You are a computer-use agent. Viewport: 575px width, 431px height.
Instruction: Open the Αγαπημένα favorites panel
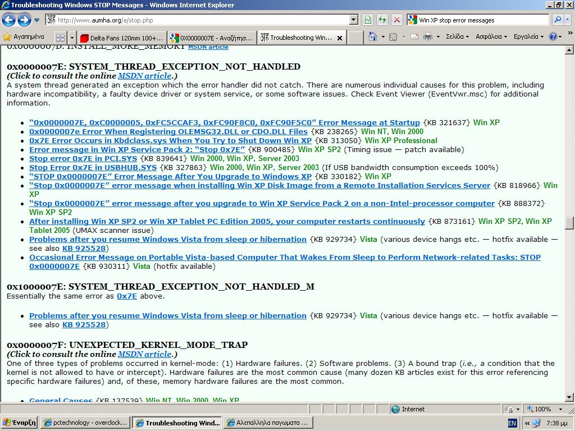pyautogui.click(x=24, y=37)
